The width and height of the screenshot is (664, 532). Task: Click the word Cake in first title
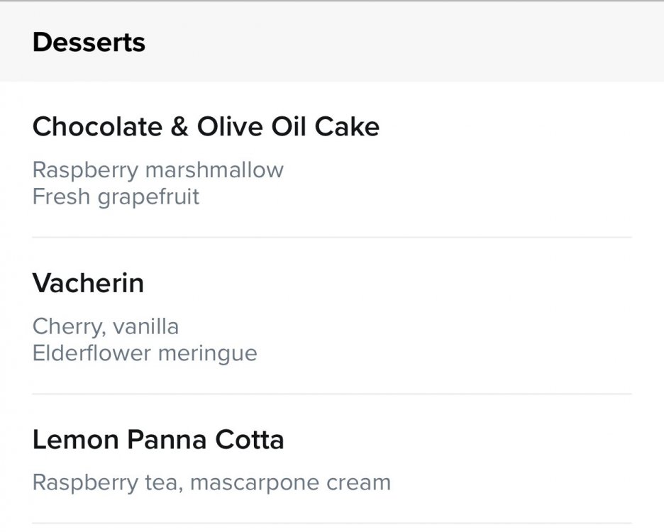pos(347,127)
